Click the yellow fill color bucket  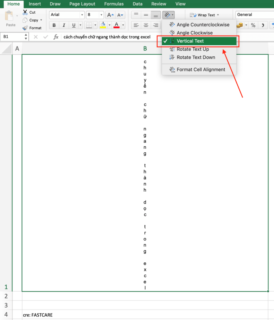click(103, 25)
